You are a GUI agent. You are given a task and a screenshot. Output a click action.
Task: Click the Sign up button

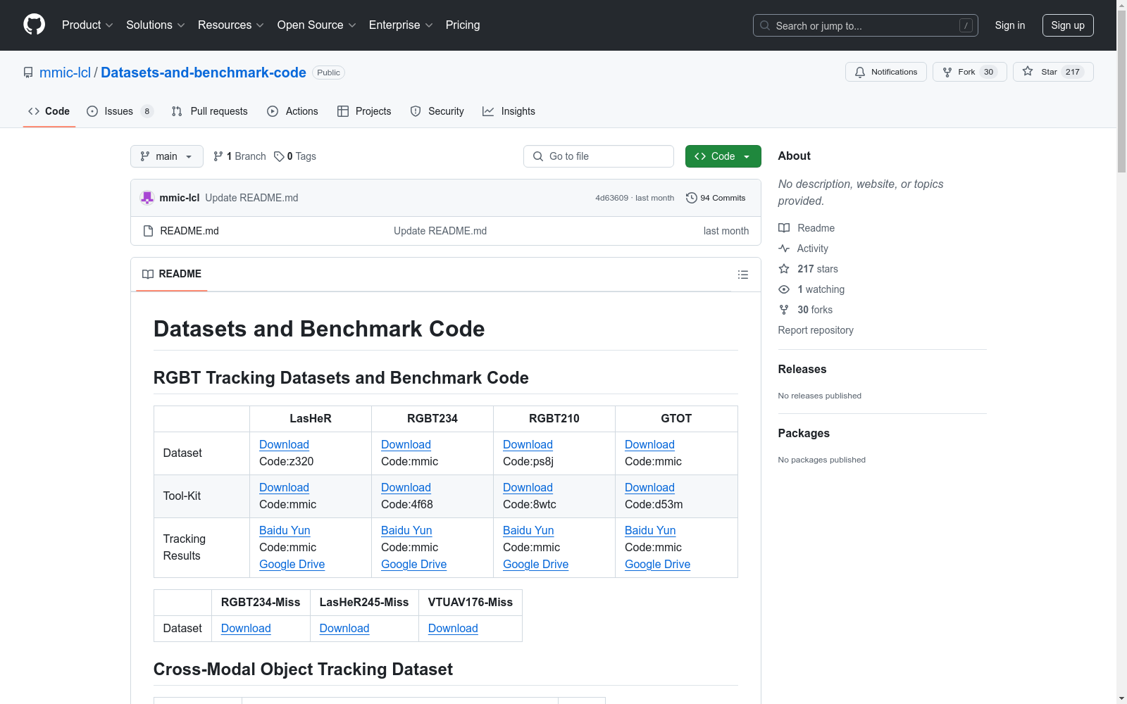click(1067, 25)
